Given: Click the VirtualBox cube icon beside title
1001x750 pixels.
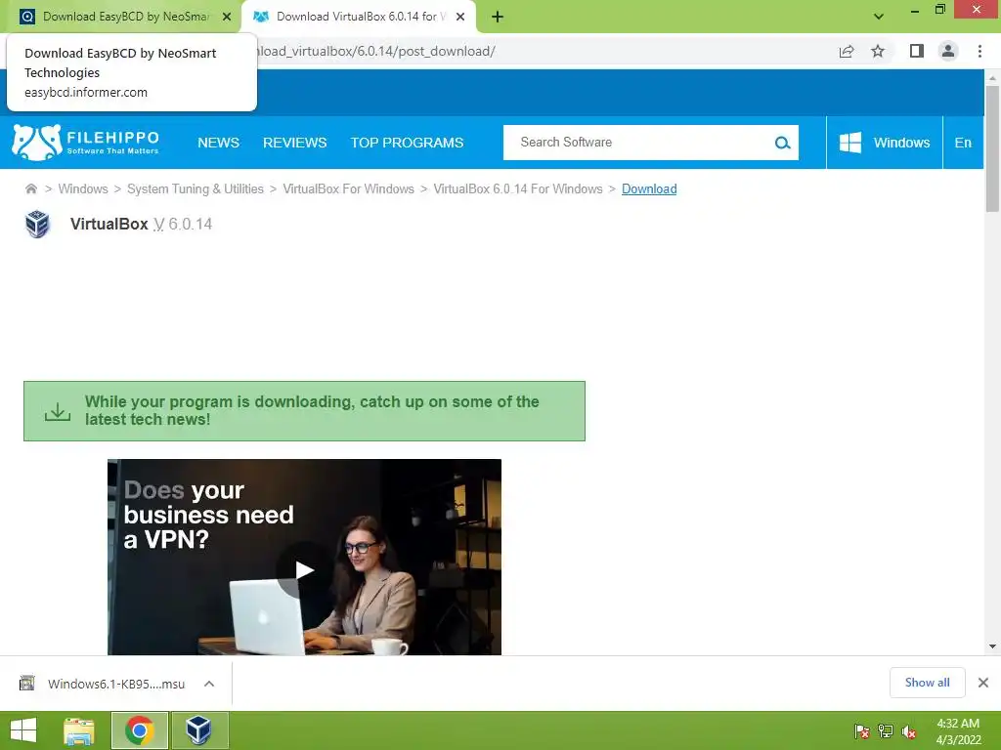Looking at the screenshot, I should click(x=37, y=224).
